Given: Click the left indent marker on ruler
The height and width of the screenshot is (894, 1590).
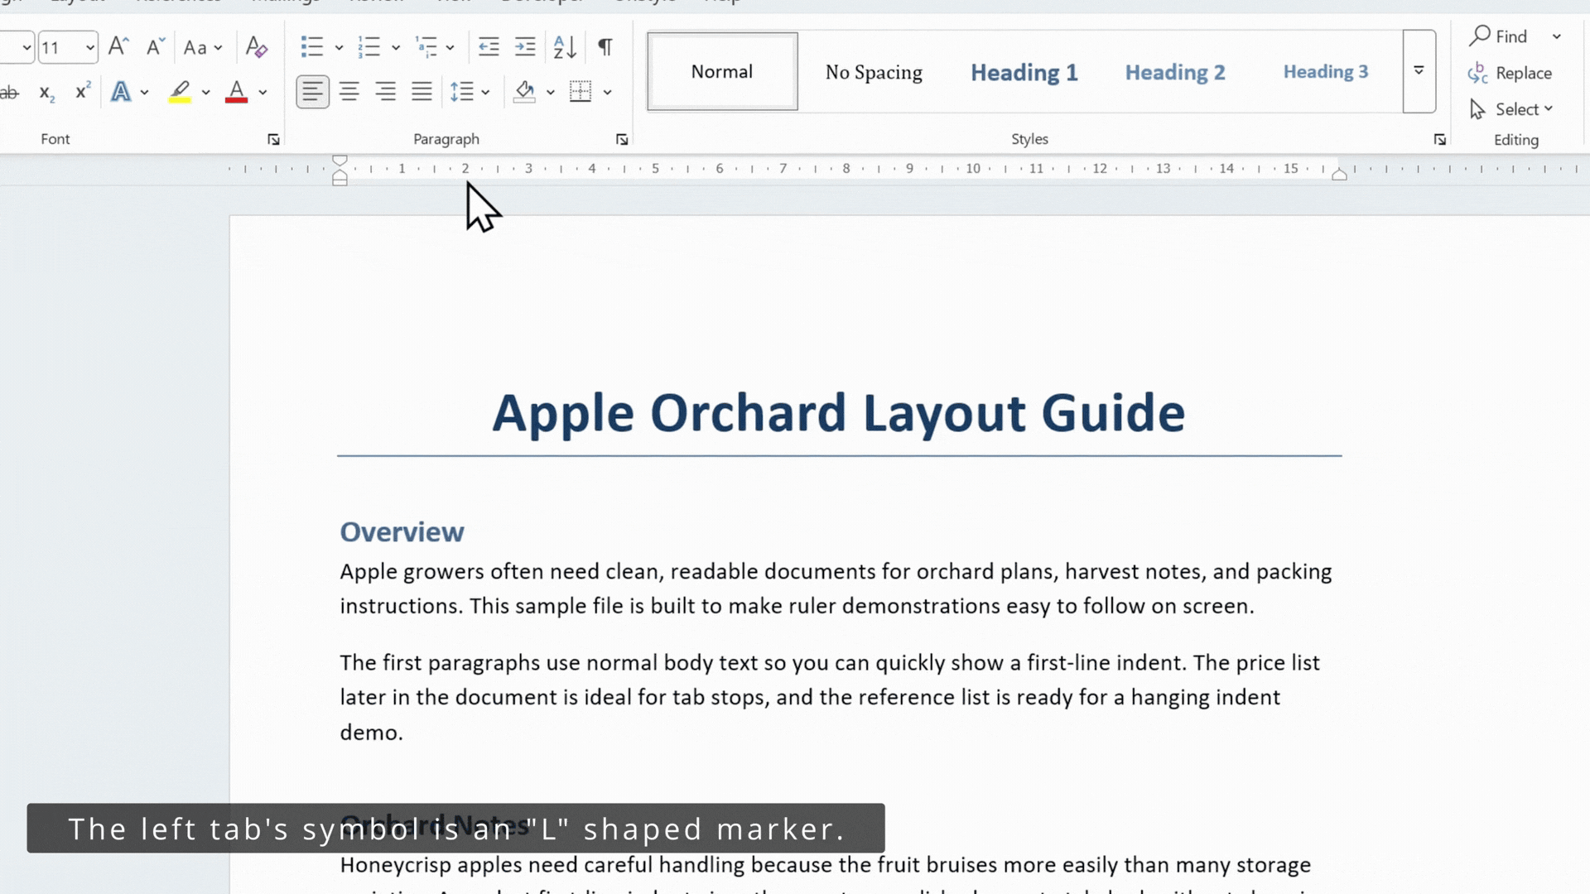Looking at the screenshot, I should 340,179.
